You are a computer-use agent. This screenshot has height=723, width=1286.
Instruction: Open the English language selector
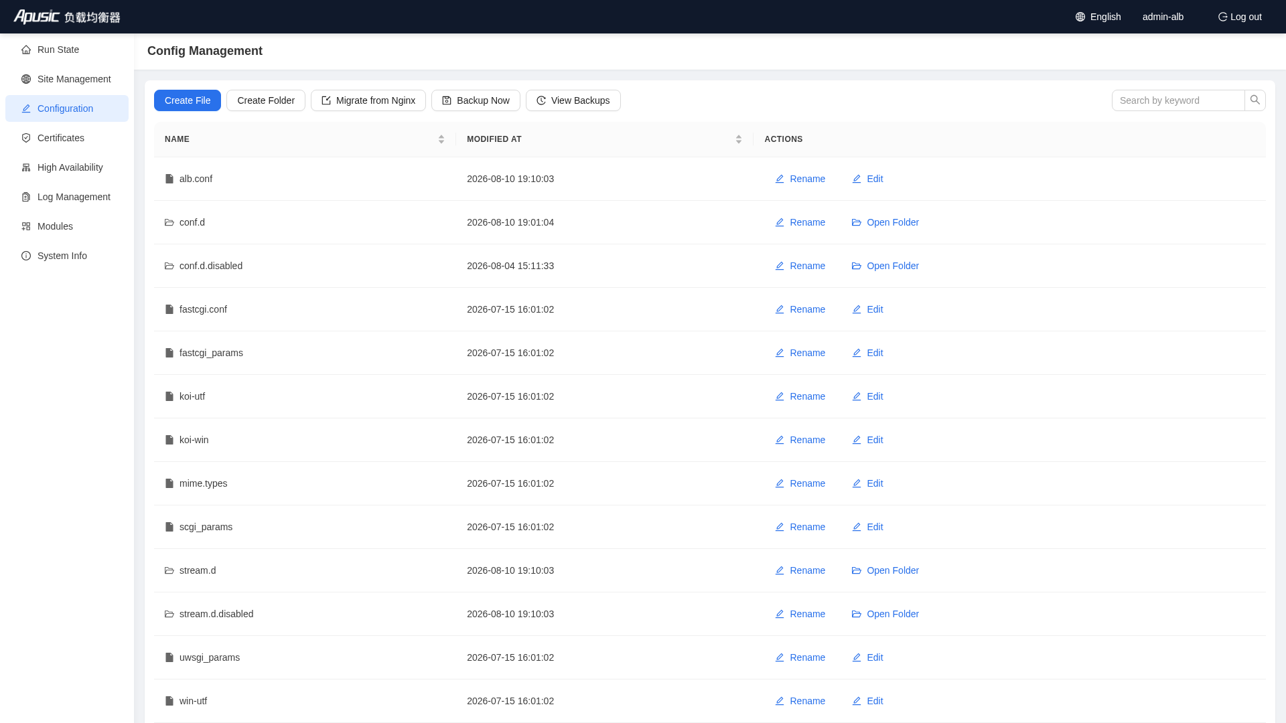1098,17
